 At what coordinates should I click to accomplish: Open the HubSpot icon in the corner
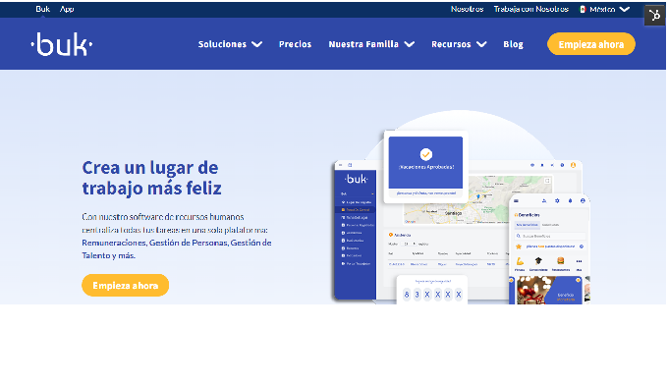pyautogui.click(x=654, y=16)
